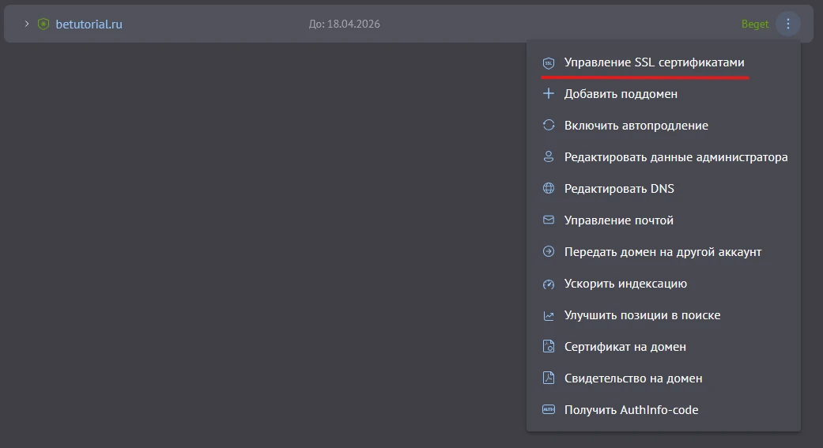Click the SSL shield icon in menu
The image size is (823, 448).
tap(549, 62)
